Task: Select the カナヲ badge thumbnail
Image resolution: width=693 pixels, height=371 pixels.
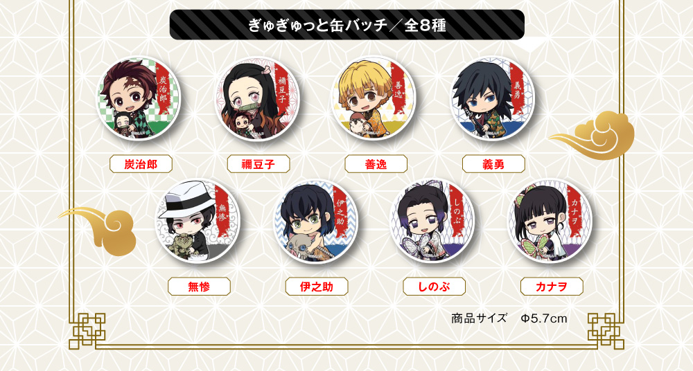Action: 551,221
